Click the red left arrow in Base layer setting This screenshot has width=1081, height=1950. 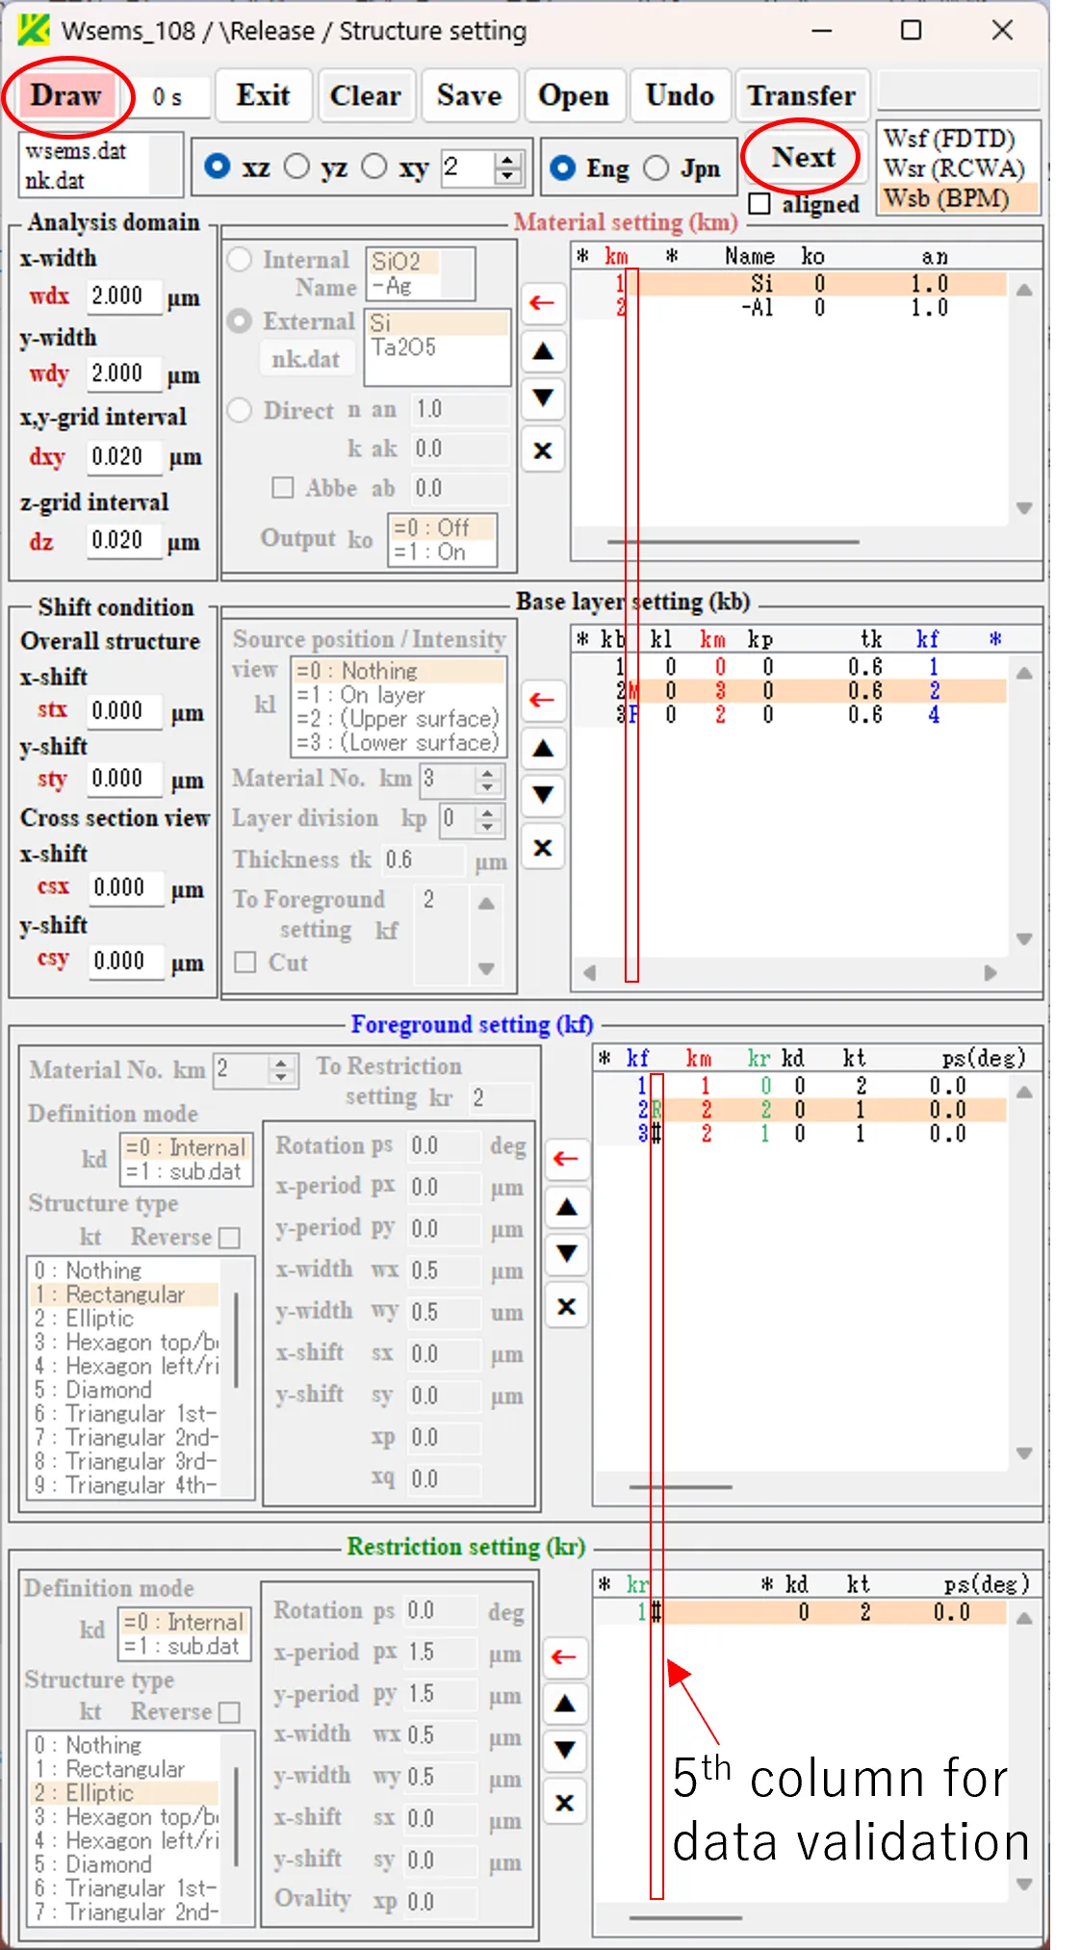point(542,700)
